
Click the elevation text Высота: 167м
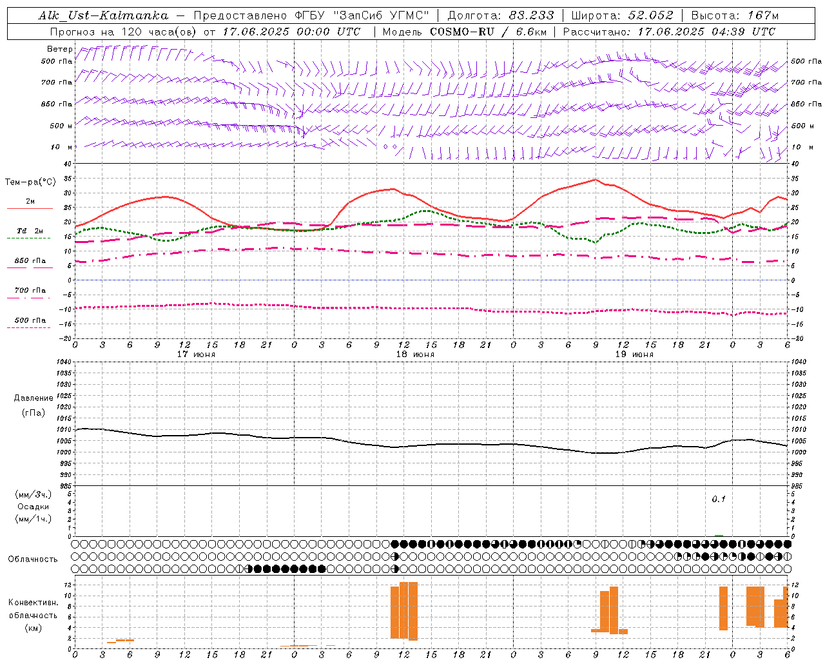[x=735, y=15]
